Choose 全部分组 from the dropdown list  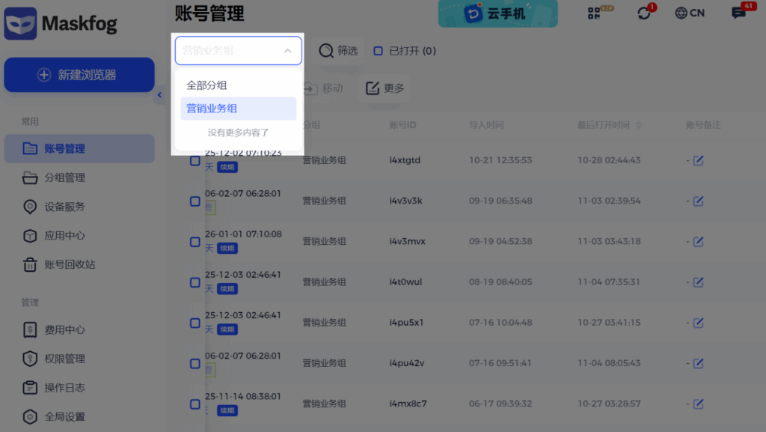(207, 85)
